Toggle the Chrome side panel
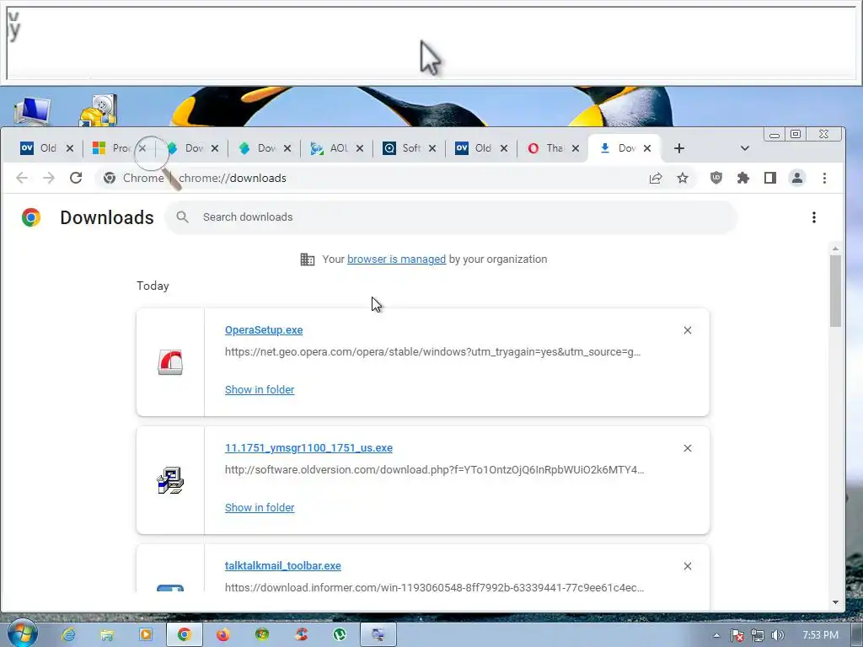Image resolution: width=863 pixels, height=647 pixels. [770, 178]
